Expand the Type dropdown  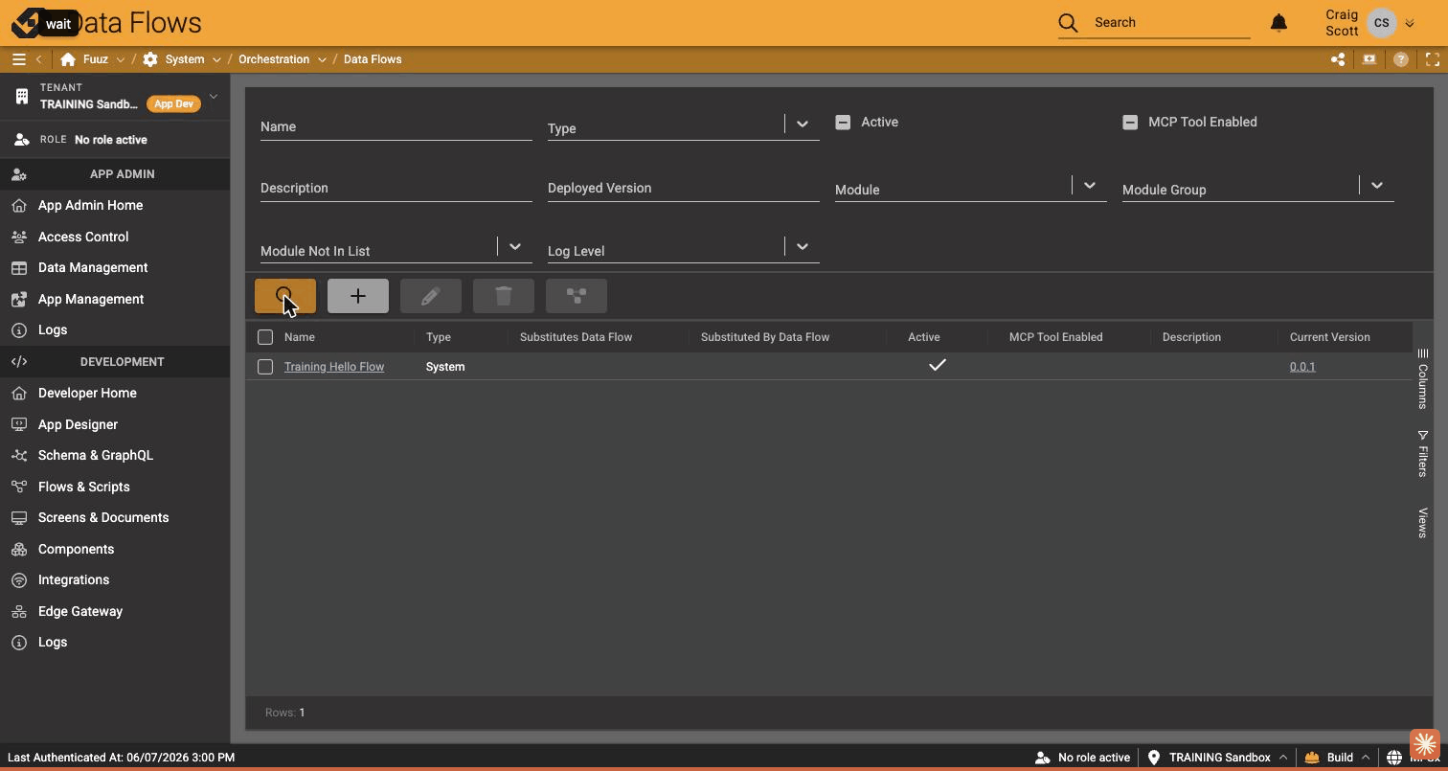point(803,124)
